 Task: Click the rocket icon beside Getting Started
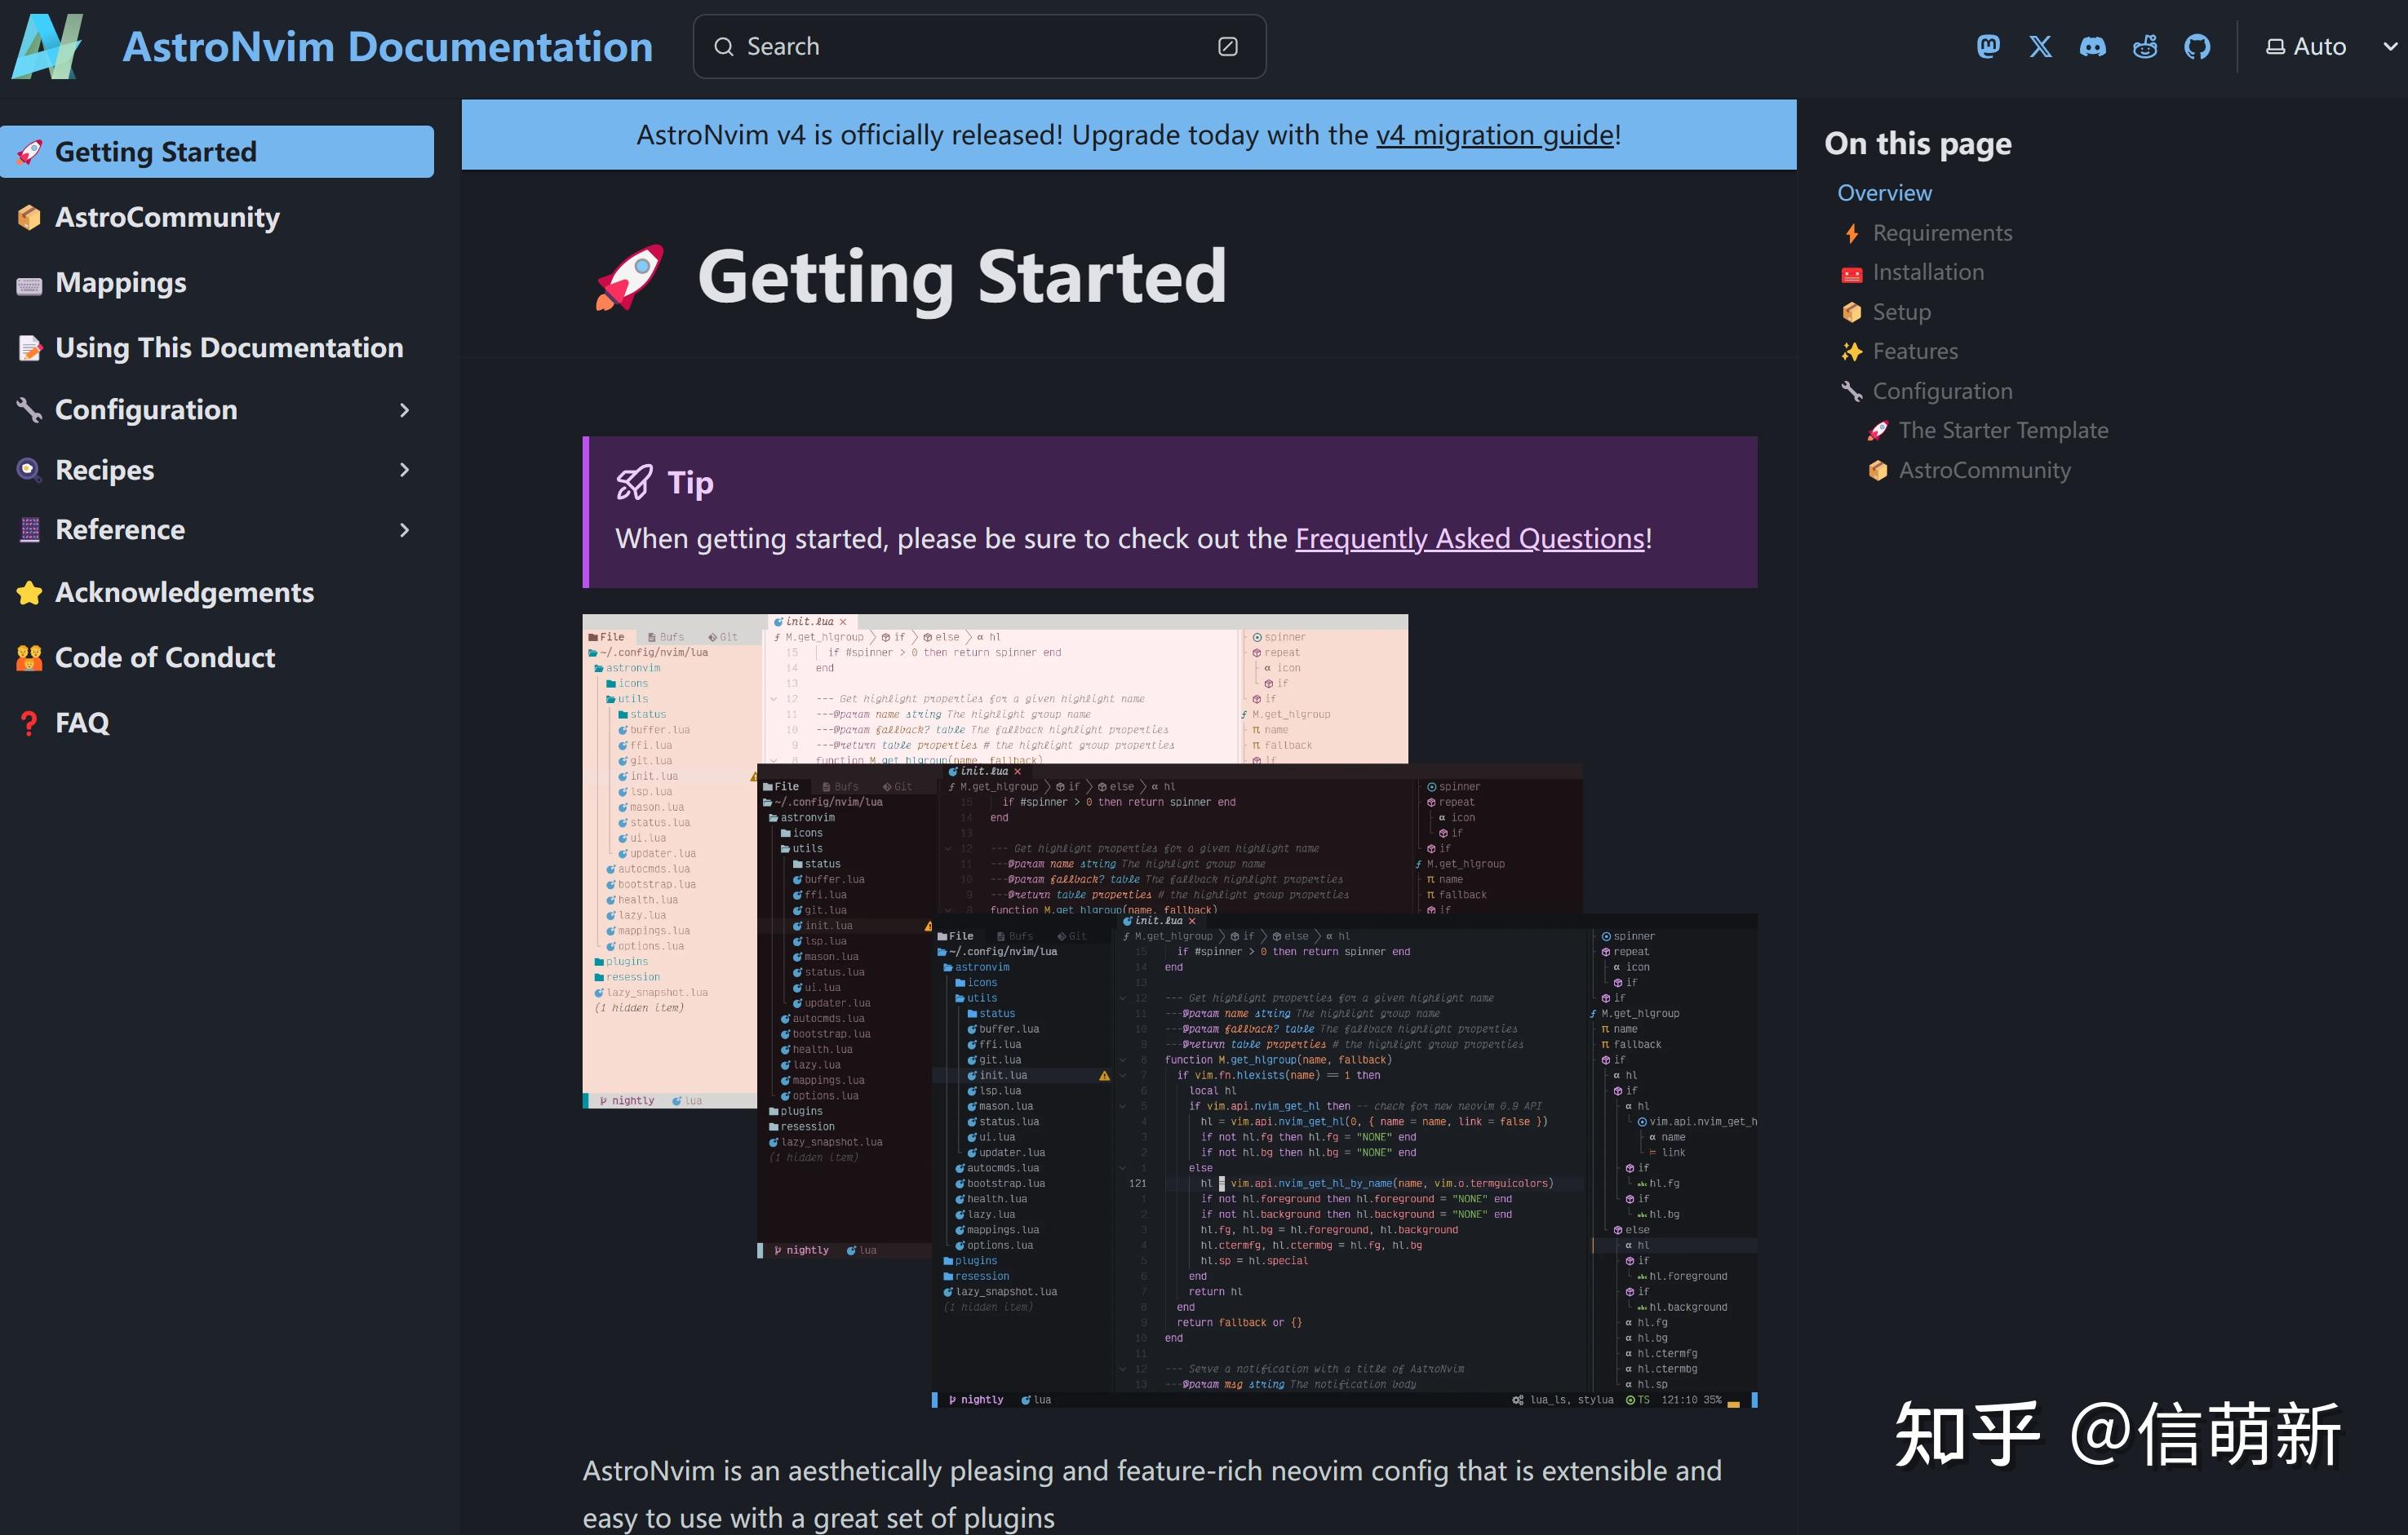coord(31,151)
